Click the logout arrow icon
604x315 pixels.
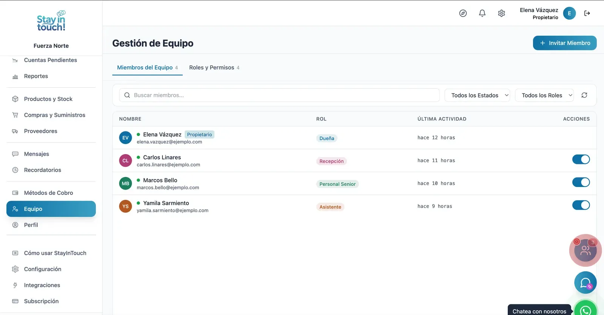(587, 13)
